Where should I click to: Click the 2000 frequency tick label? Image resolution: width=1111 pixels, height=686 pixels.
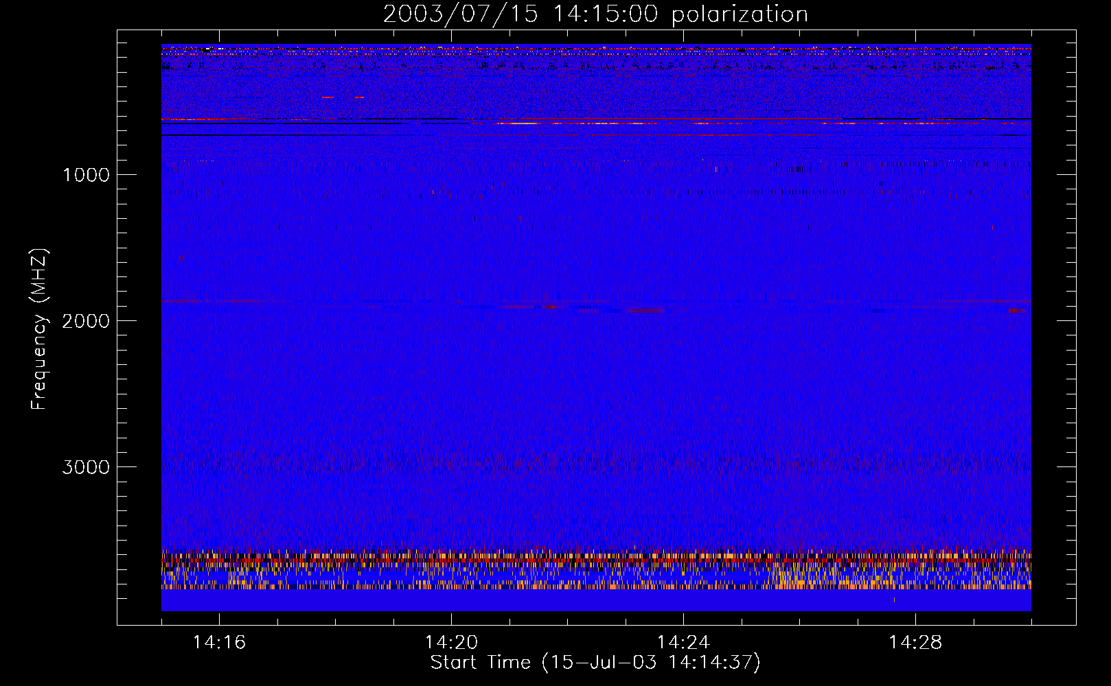point(86,320)
